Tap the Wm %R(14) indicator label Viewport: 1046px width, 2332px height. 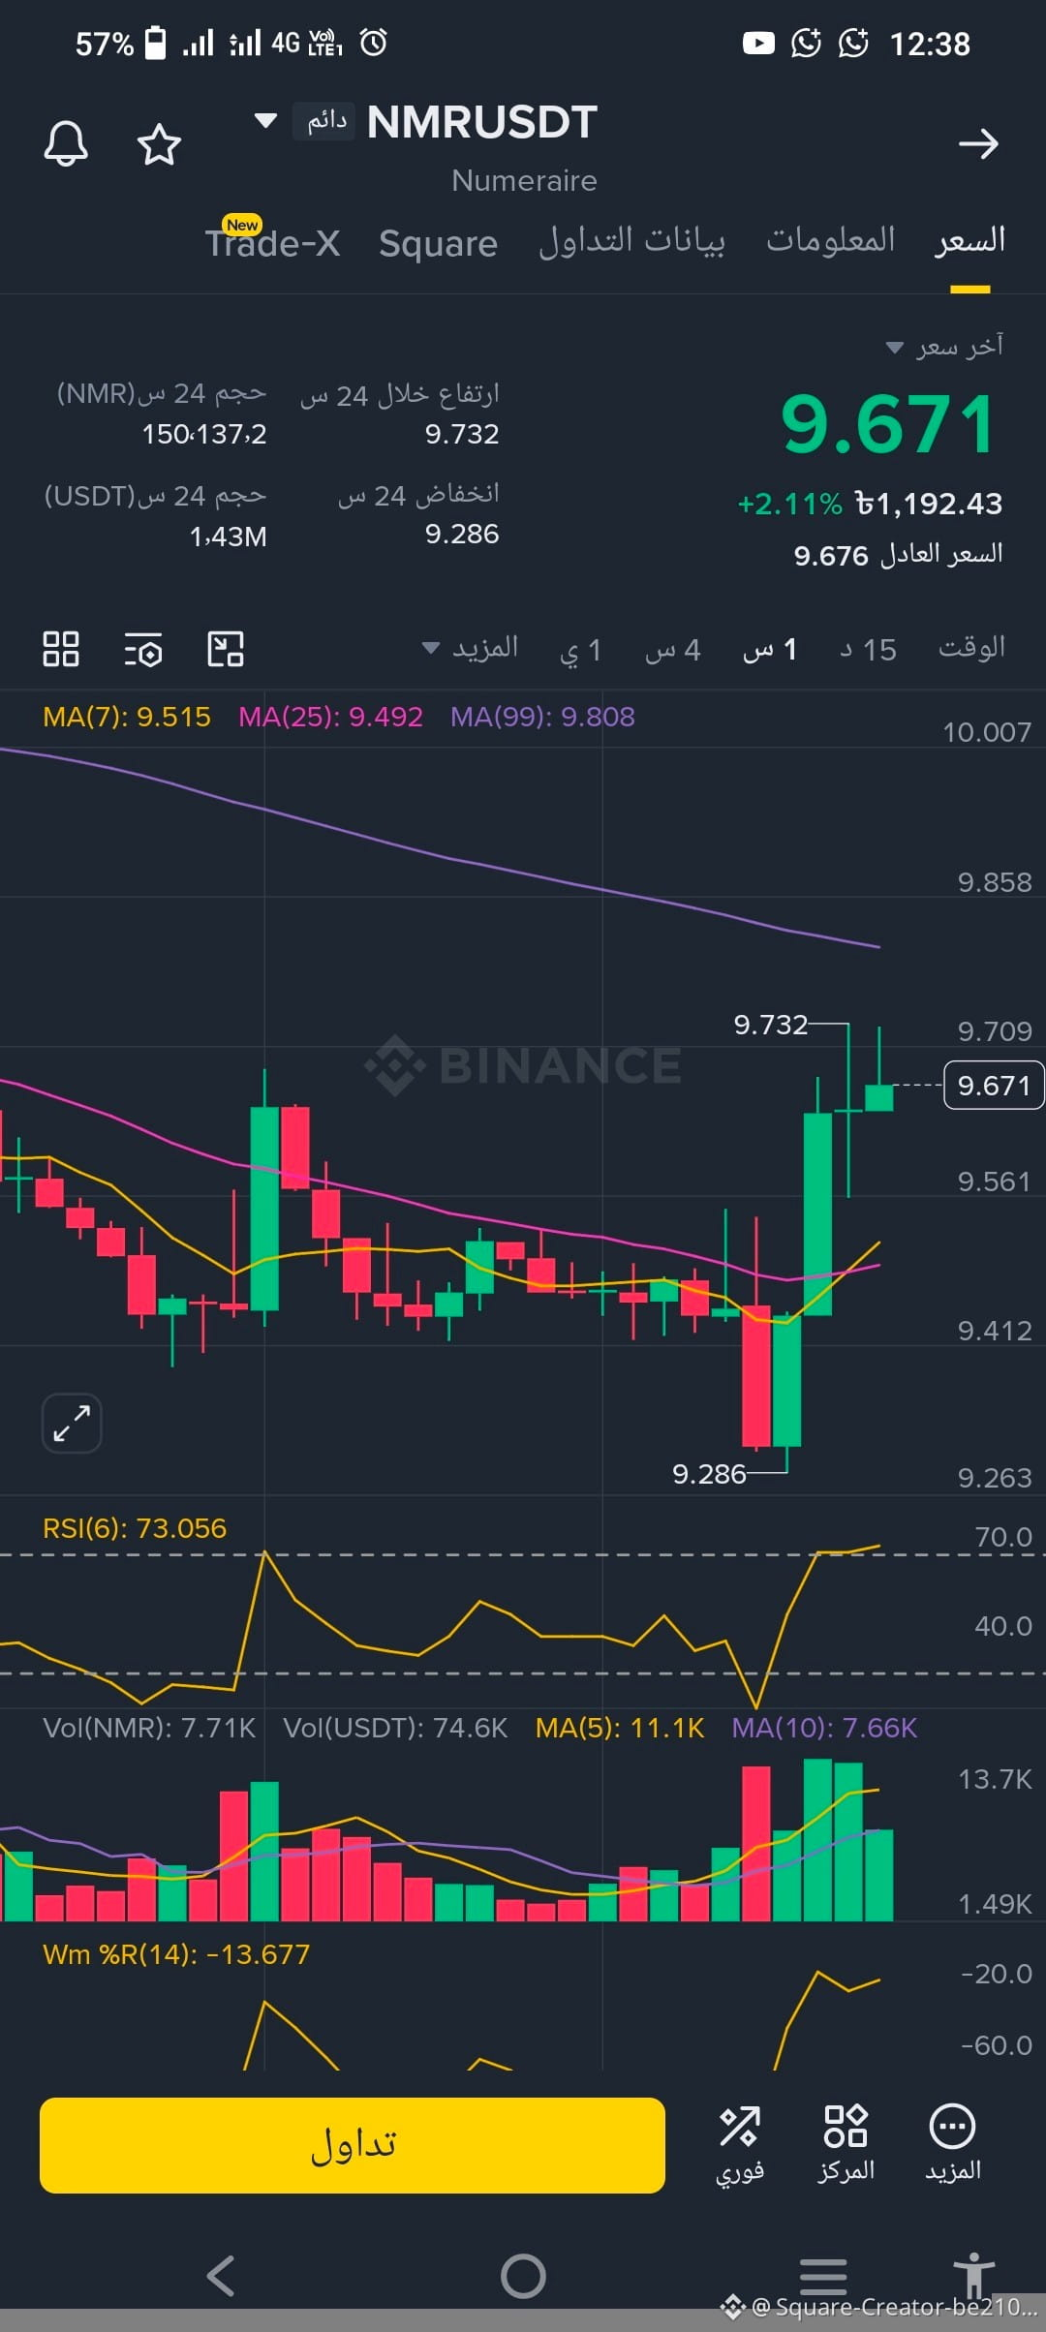coord(176,1954)
